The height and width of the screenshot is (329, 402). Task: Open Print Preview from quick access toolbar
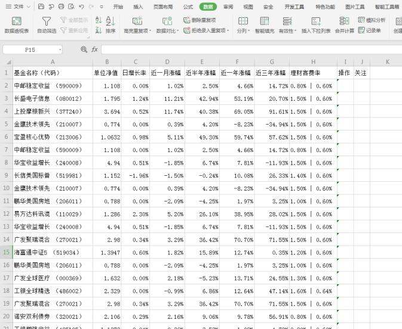(x=71, y=7)
